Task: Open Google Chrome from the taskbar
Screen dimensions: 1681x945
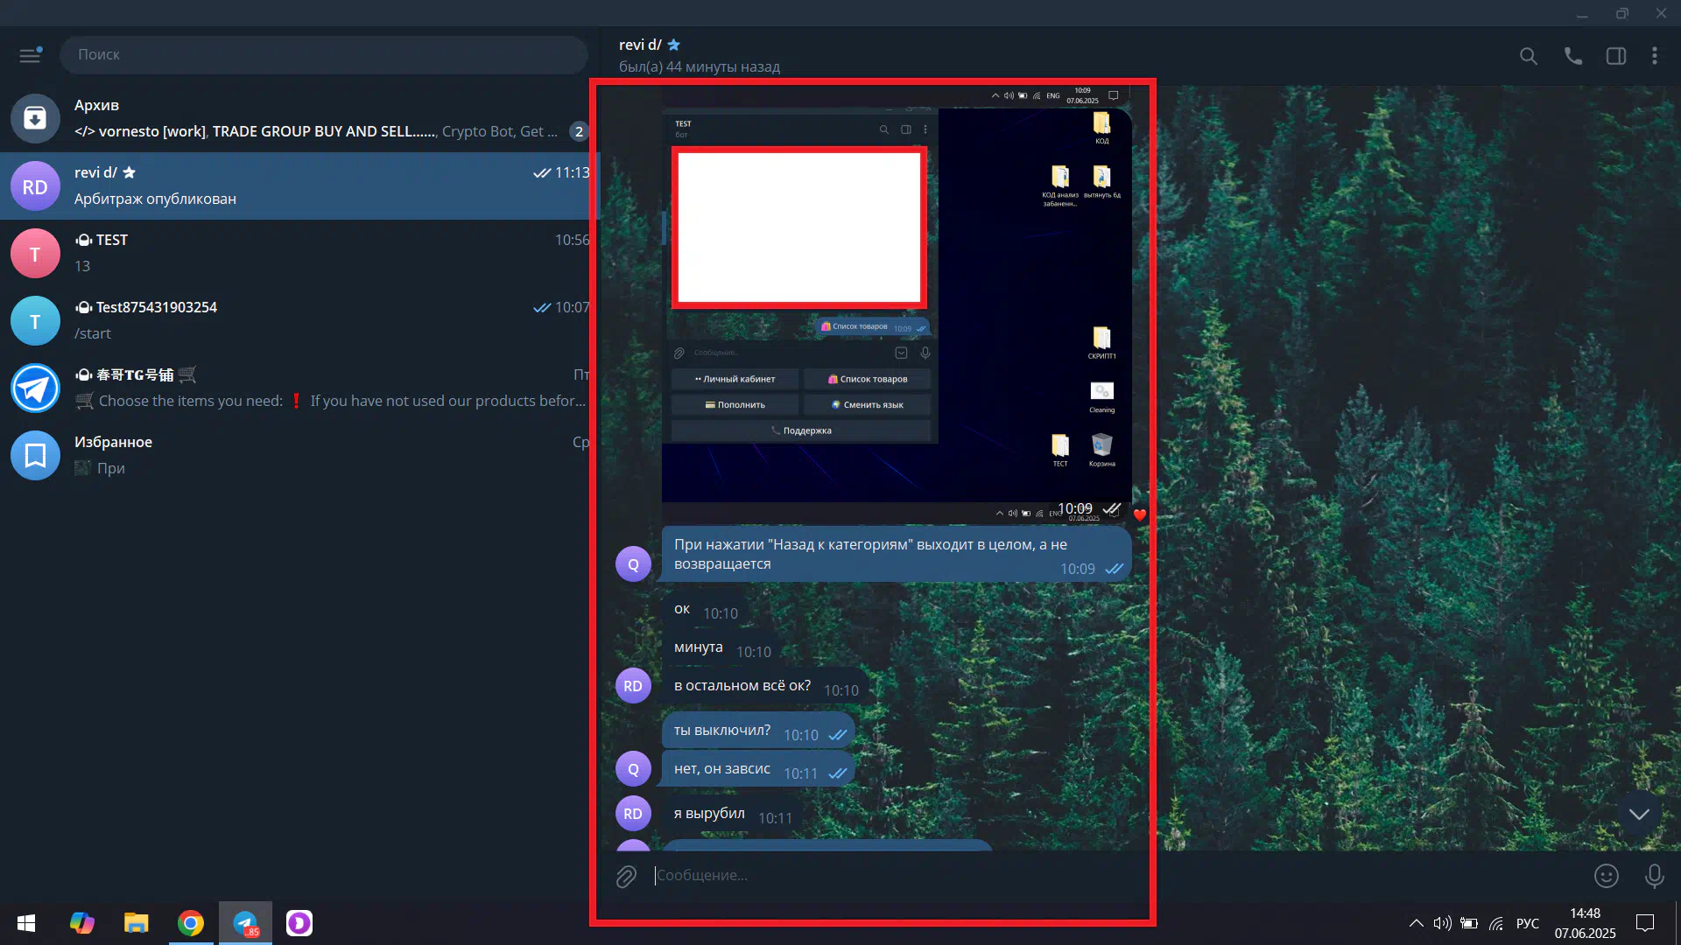Action: pyautogui.click(x=191, y=923)
